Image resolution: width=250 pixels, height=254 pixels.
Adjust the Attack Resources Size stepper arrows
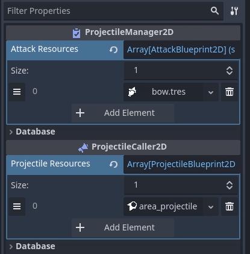click(x=230, y=71)
